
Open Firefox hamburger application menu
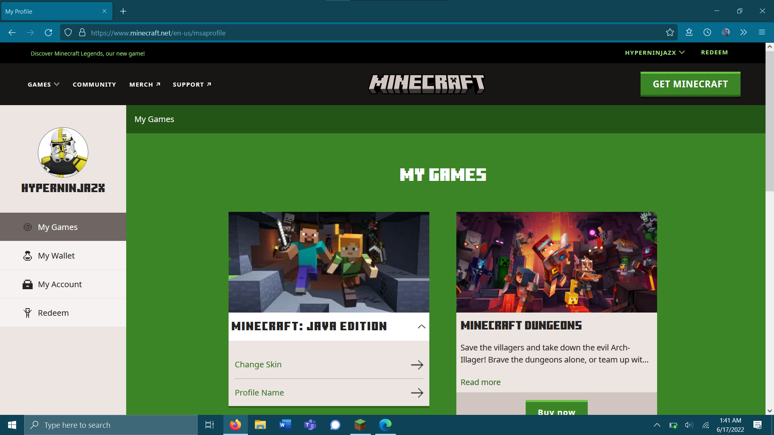(762, 33)
